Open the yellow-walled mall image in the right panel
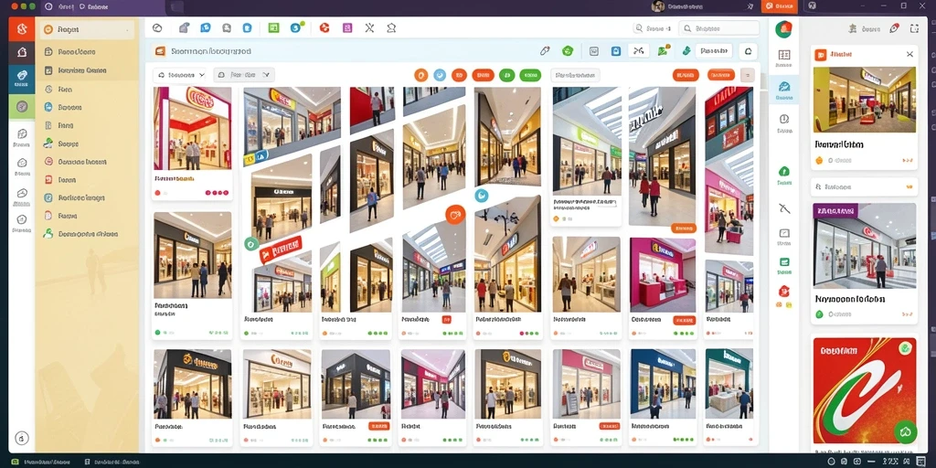This screenshot has height=468, width=936. (x=865, y=100)
